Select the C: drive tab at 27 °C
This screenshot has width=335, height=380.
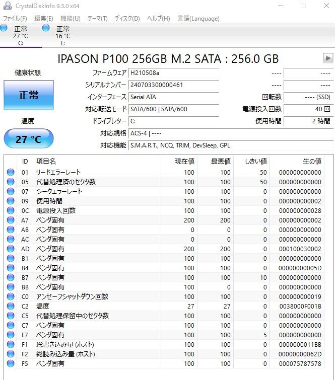(21, 36)
